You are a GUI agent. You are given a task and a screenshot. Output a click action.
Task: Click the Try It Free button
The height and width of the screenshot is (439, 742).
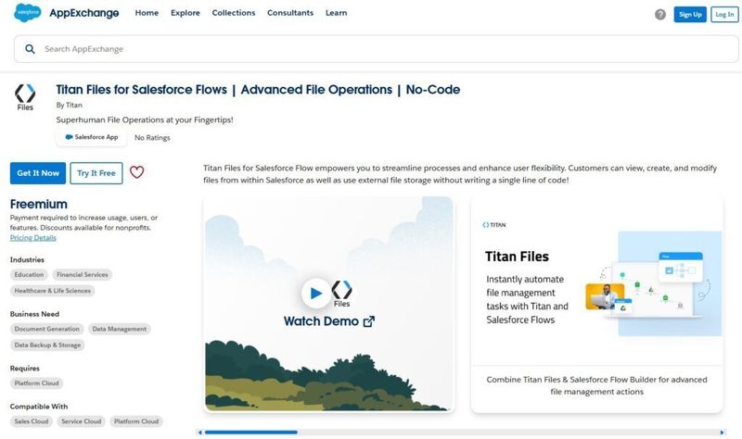(96, 173)
